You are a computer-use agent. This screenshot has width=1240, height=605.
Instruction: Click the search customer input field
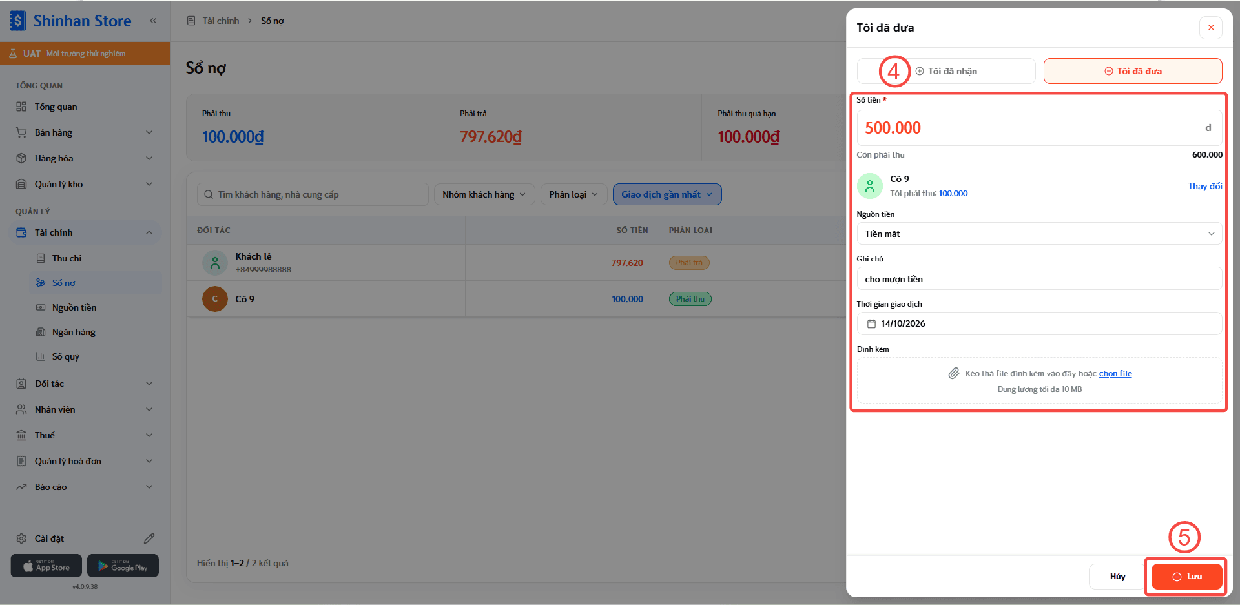pyautogui.click(x=313, y=194)
